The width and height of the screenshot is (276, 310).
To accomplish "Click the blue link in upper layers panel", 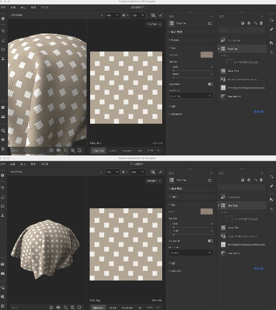I will (x=258, y=112).
